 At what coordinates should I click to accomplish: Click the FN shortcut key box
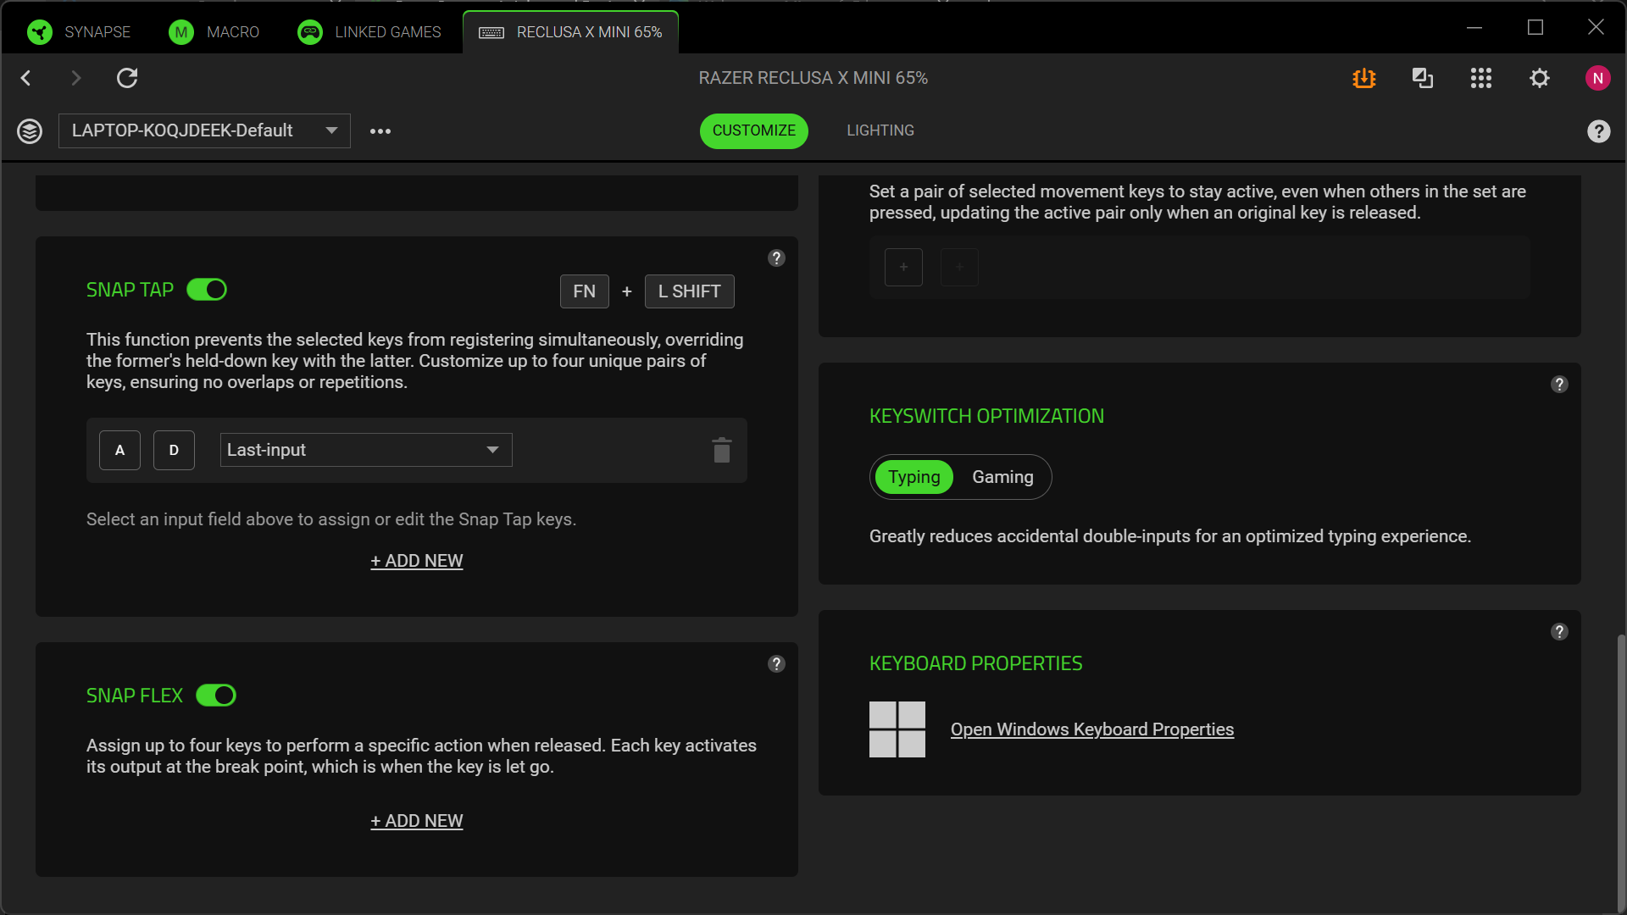click(585, 291)
